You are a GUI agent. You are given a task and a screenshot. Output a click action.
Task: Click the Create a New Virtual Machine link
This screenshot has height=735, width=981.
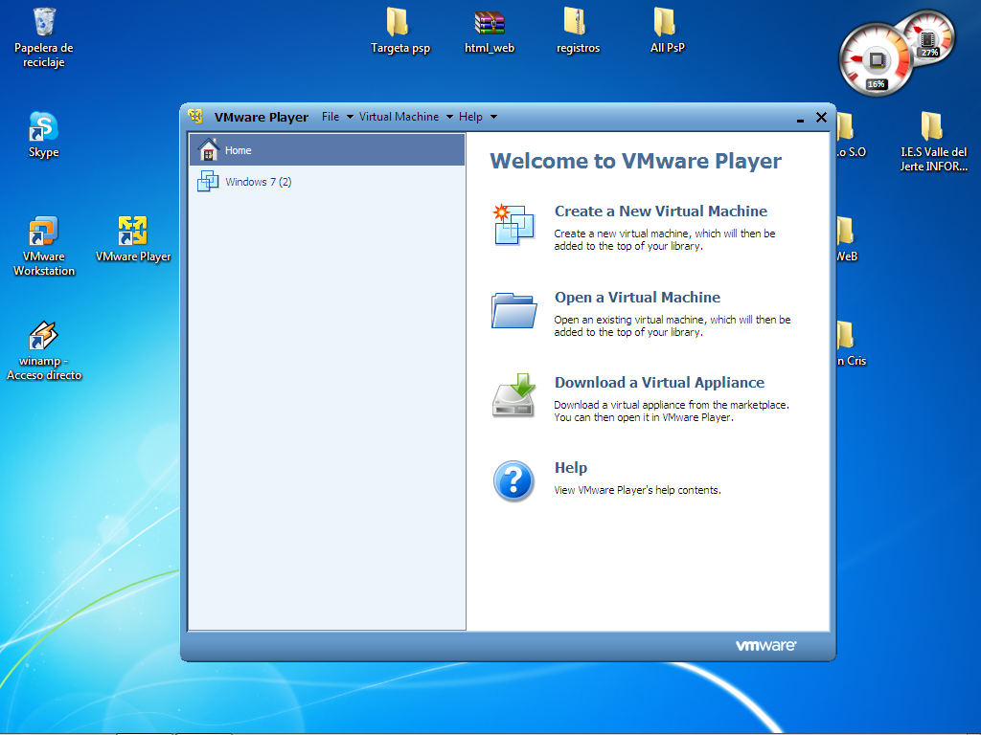tap(660, 212)
